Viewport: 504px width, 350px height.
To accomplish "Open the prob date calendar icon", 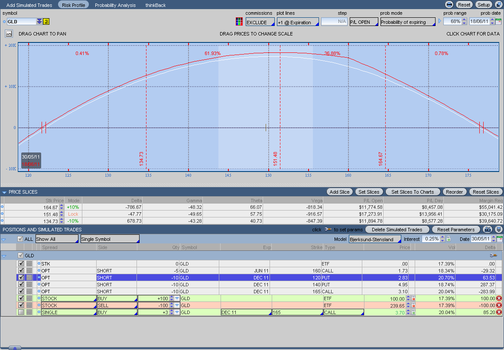I will point(498,22).
